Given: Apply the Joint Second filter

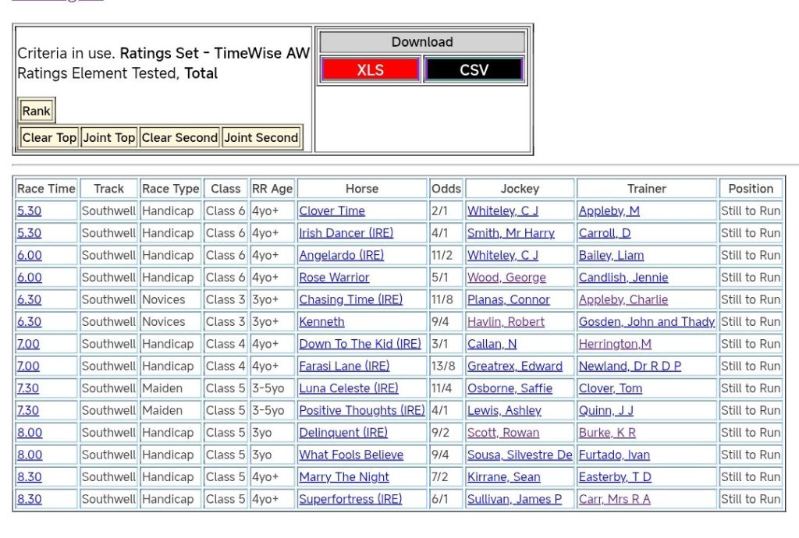Looking at the screenshot, I should click(261, 138).
